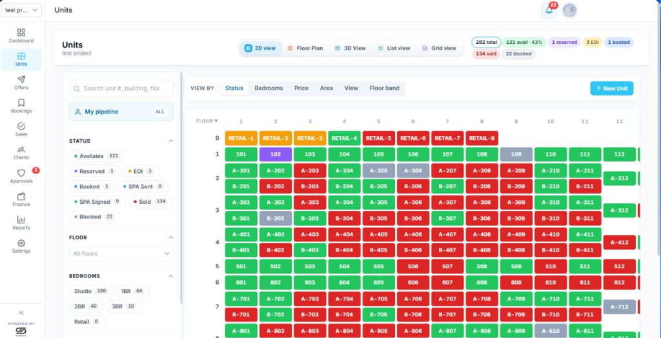Screen dimensions: 661x338
Task: View by Status tab
Action: pos(234,88)
